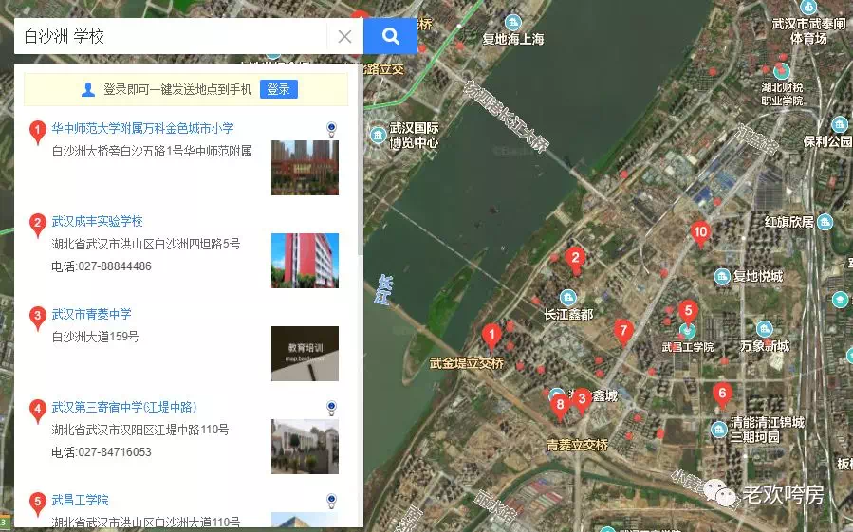The image size is (853, 532).
Task: Click the 武汉国际博览中心 landmark icon
Action: [378, 135]
